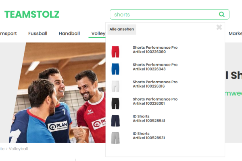The image size is (242, 161).
Task: Click the volleyball players banner image
Action: [57, 93]
